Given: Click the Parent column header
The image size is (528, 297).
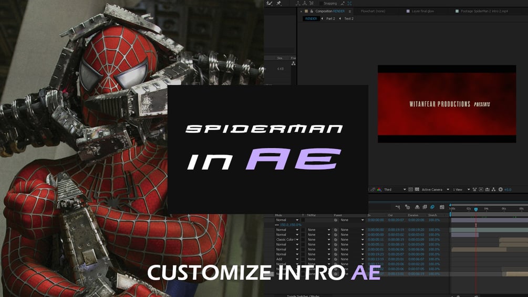Looking at the screenshot, I should [x=338, y=215].
